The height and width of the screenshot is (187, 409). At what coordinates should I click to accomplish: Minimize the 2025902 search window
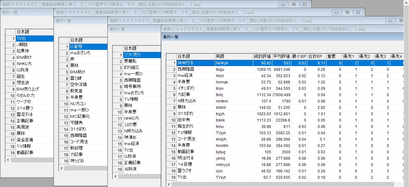(336, 12)
